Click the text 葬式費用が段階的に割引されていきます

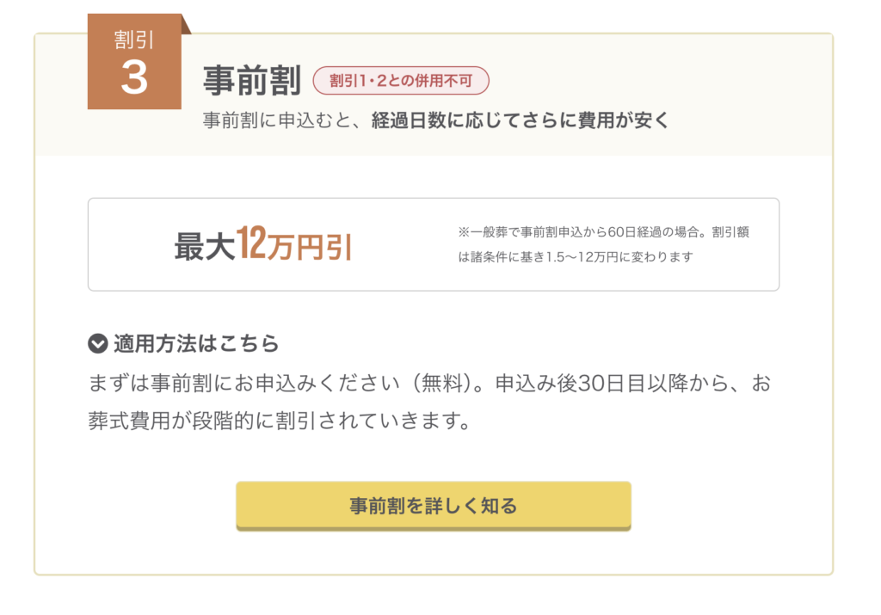coord(280,420)
